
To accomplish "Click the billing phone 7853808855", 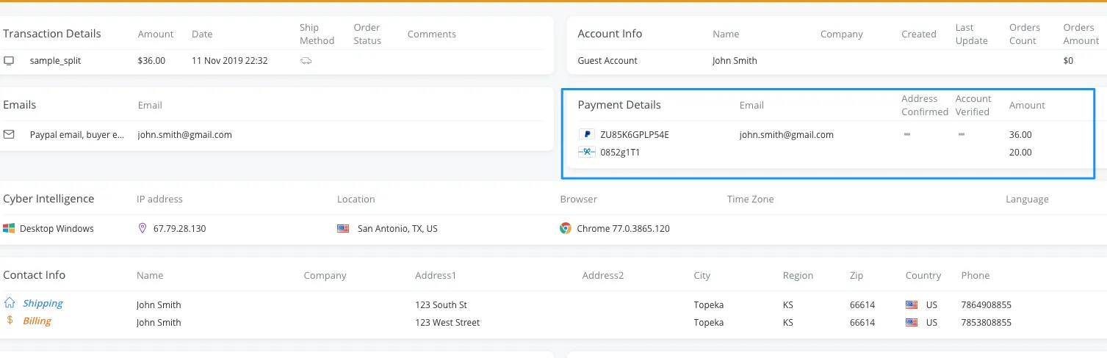I will click(x=986, y=323).
